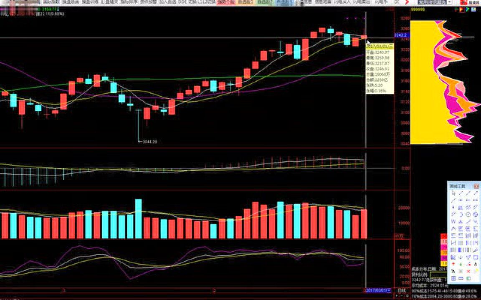Click the candlestick with the 3044.29 low

coord(139,121)
